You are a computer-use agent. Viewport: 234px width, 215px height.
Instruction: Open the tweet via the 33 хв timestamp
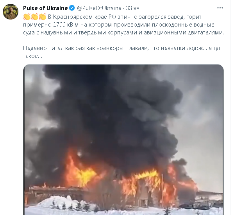(132, 8)
